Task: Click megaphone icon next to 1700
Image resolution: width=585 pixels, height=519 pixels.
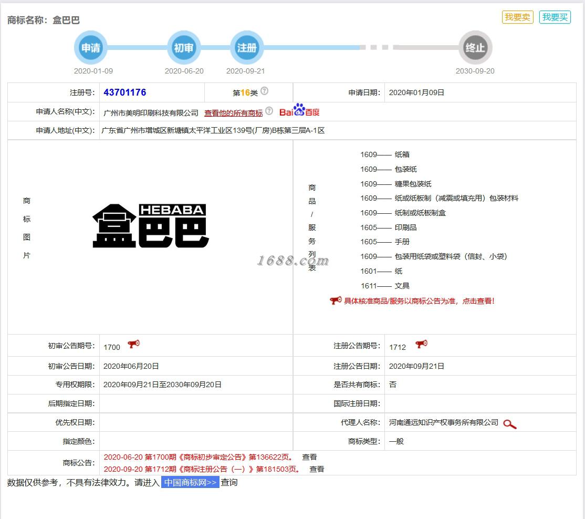Action: [133, 344]
